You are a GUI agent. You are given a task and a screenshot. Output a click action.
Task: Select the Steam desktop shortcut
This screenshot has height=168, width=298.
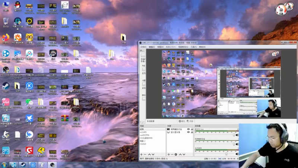(6, 87)
